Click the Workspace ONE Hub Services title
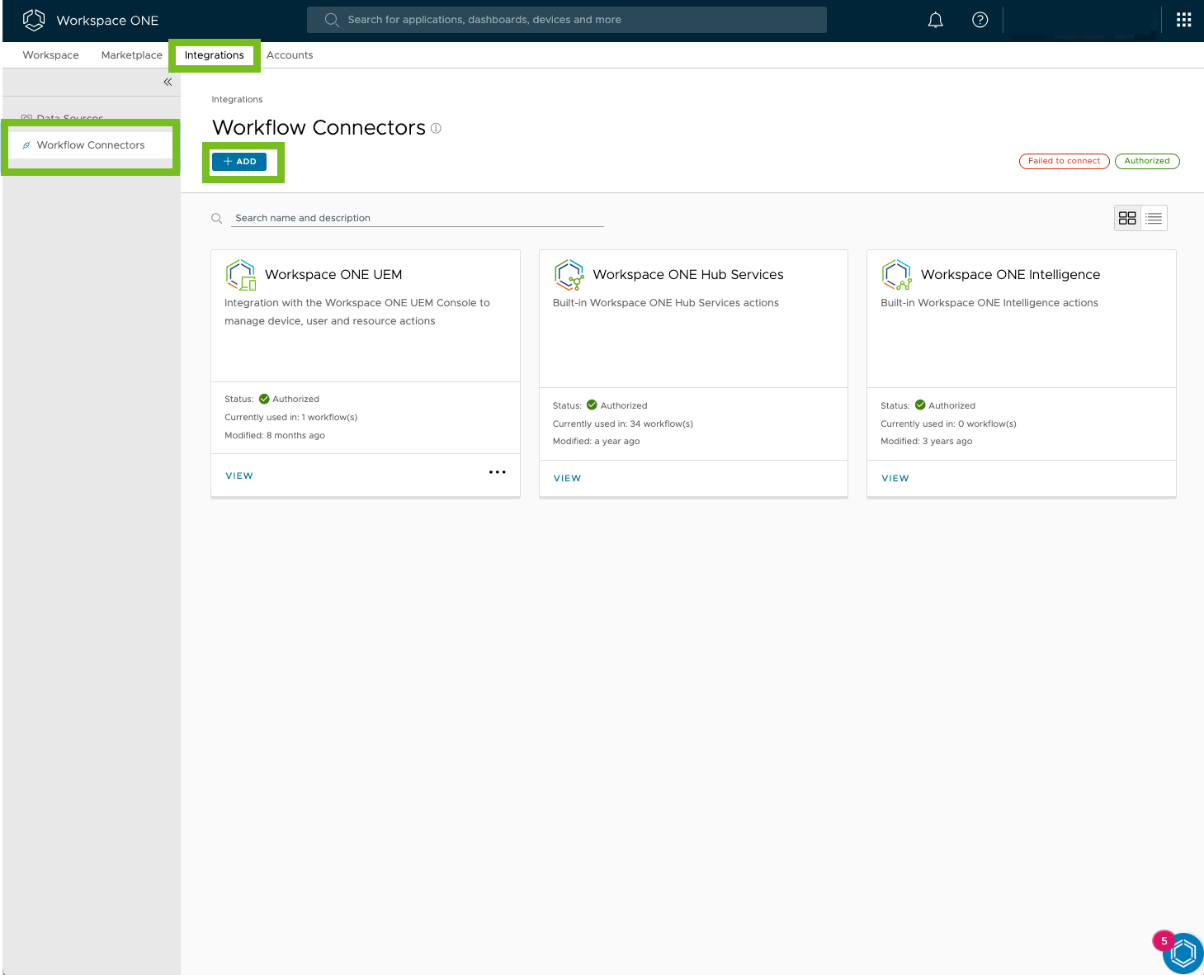The image size is (1204, 975). (688, 275)
